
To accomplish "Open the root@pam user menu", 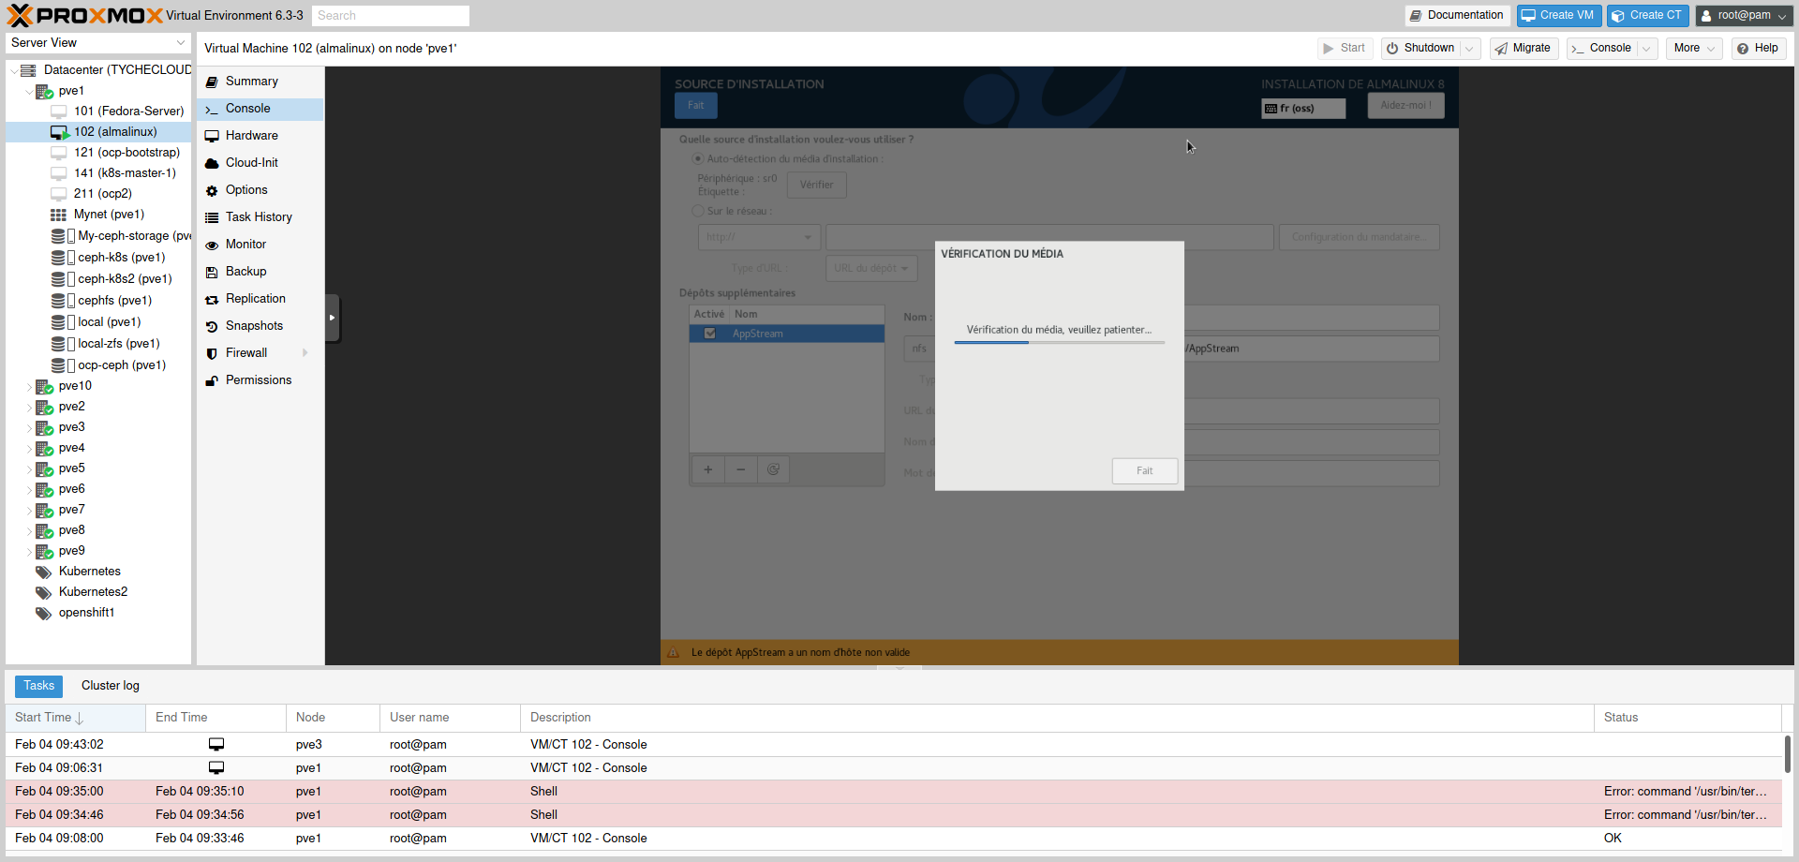I will click(x=1744, y=15).
